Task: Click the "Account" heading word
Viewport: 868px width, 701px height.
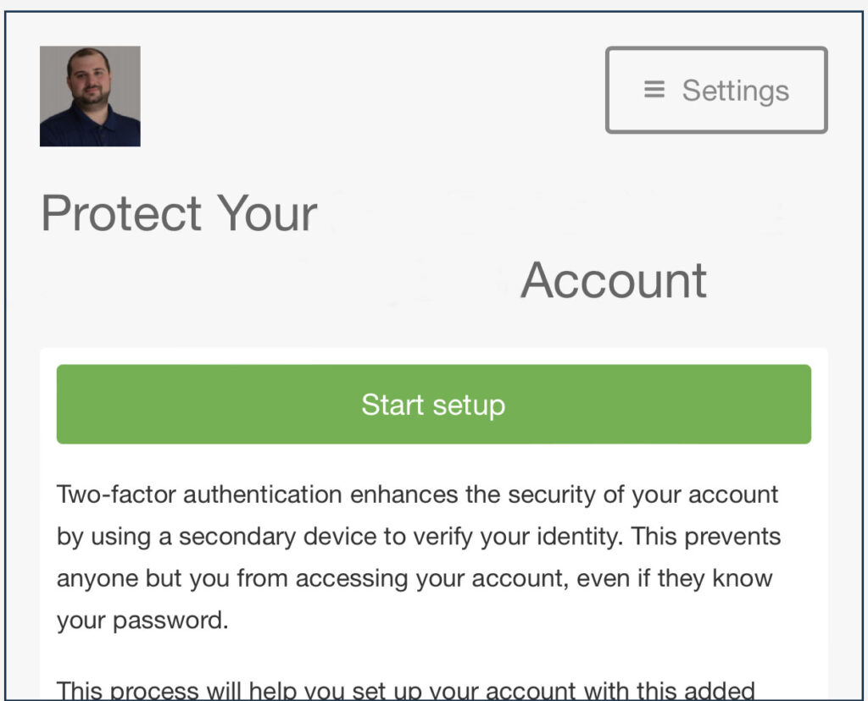Action: [613, 281]
